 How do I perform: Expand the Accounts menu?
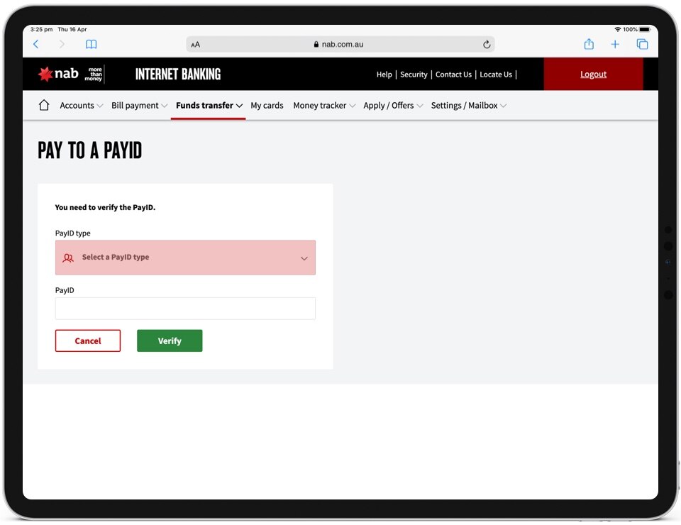click(81, 105)
